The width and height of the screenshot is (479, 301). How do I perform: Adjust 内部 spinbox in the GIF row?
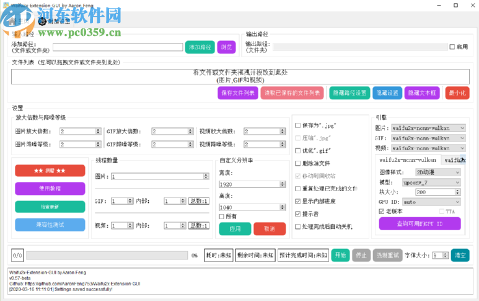[175, 201]
